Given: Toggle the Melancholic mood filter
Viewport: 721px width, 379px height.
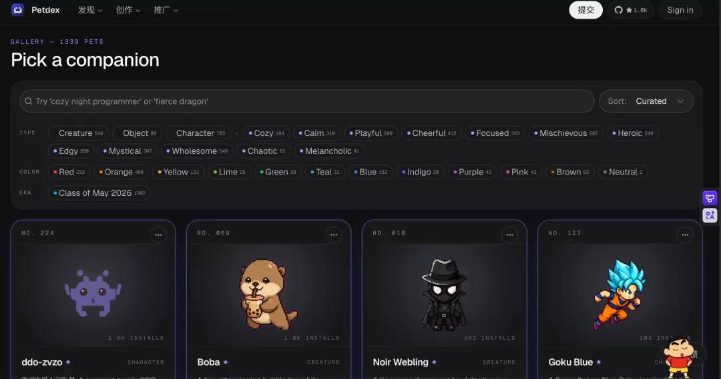Looking at the screenshot, I should click(330, 151).
